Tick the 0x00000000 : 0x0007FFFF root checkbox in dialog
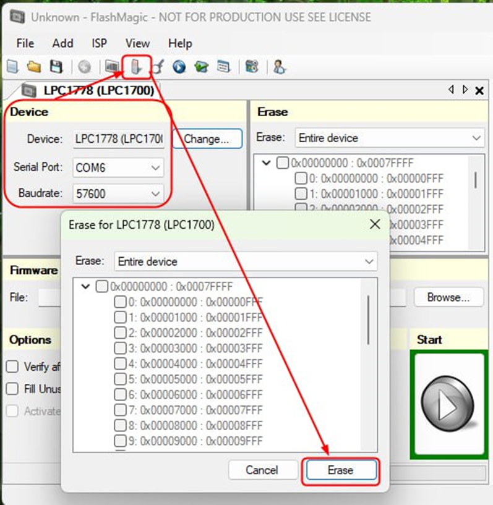 point(103,287)
